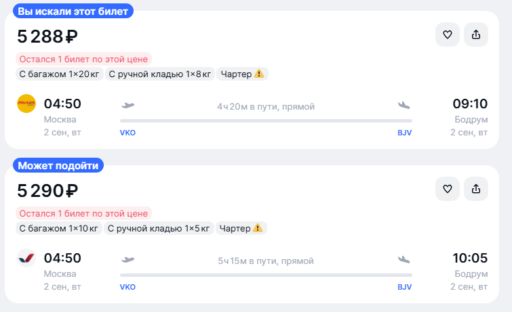Viewport: 512px width, 312px height.
Task: Select 'Вы искали этот билет' label
Action: [x=73, y=11]
